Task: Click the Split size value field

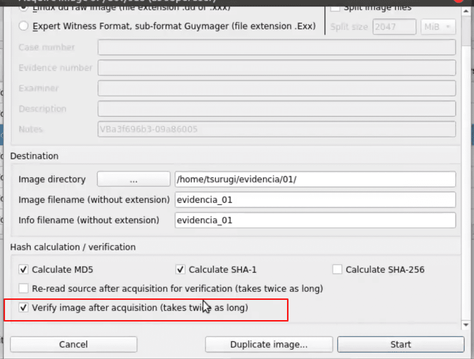Action: 394,27
